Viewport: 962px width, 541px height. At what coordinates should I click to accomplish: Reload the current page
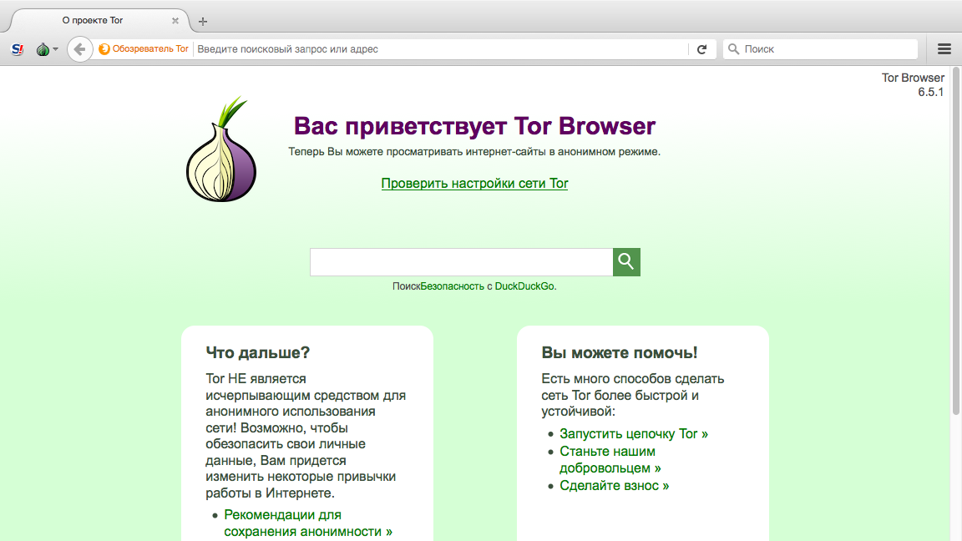(x=701, y=49)
